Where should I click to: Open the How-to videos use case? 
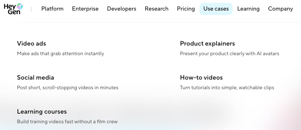201,78
